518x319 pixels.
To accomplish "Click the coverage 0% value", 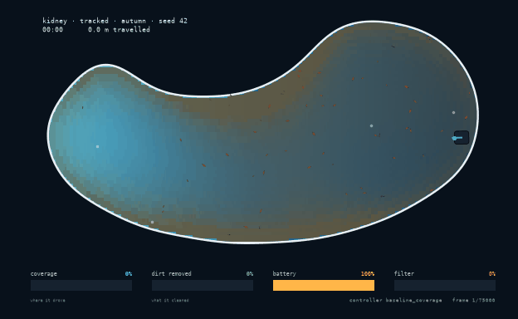I will [x=129, y=273].
